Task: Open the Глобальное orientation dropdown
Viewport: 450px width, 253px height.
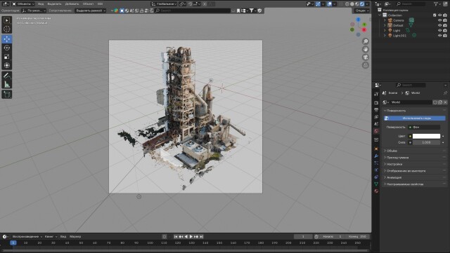Action: pyautogui.click(x=164, y=4)
